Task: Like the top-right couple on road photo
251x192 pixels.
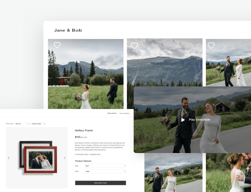Action: (211, 45)
